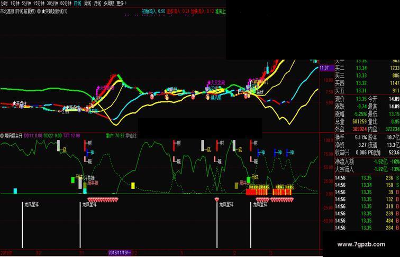Click the 量比 0.95 value
This screenshot has height=257, width=400.
395,121
